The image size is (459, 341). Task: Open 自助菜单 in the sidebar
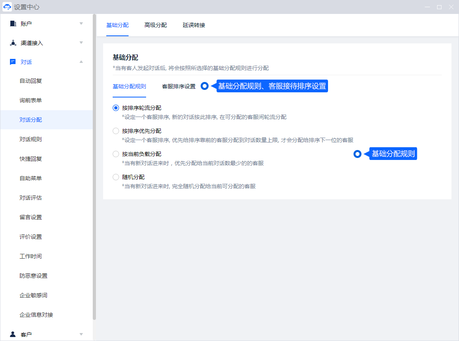pyautogui.click(x=31, y=178)
